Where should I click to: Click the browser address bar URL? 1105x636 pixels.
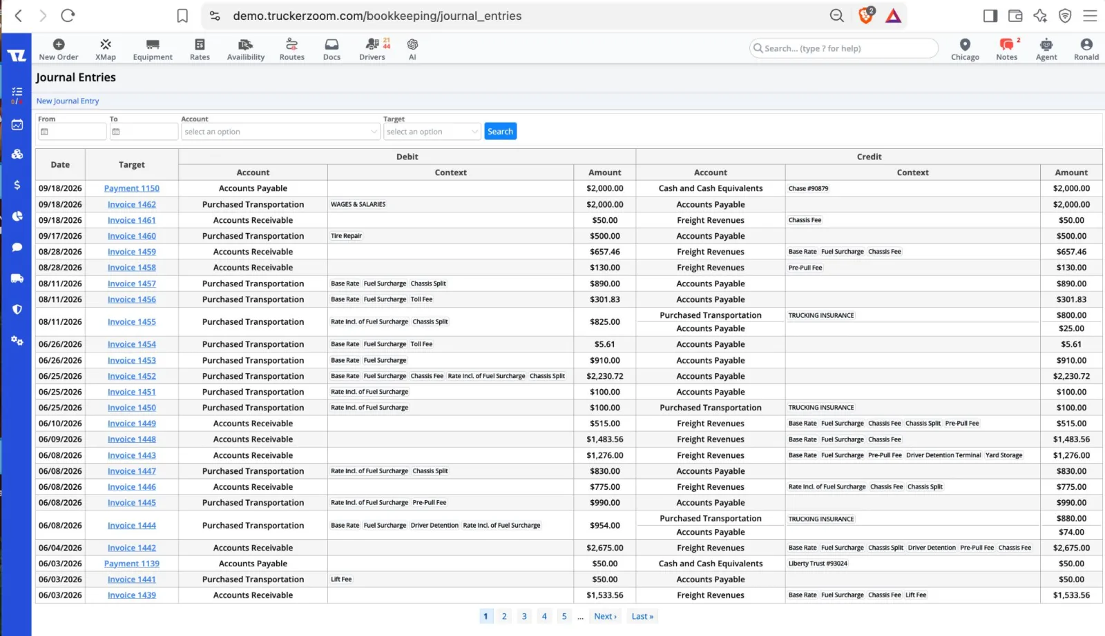coord(377,16)
